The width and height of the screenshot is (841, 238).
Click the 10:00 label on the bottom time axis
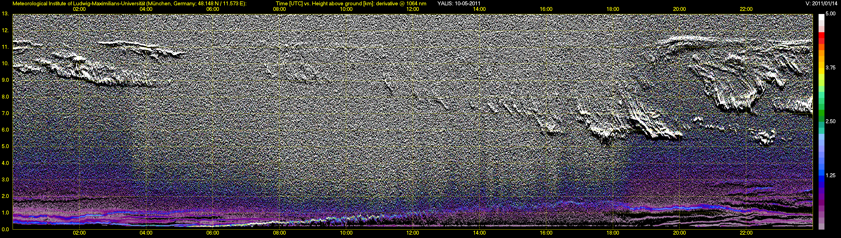pyautogui.click(x=346, y=233)
